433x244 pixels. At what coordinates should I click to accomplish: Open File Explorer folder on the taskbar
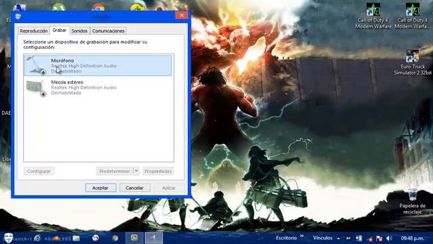[x=76, y=238]
